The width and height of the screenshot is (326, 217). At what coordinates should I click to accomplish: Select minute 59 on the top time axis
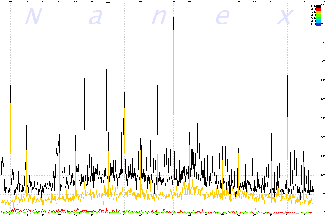point(92,2)
